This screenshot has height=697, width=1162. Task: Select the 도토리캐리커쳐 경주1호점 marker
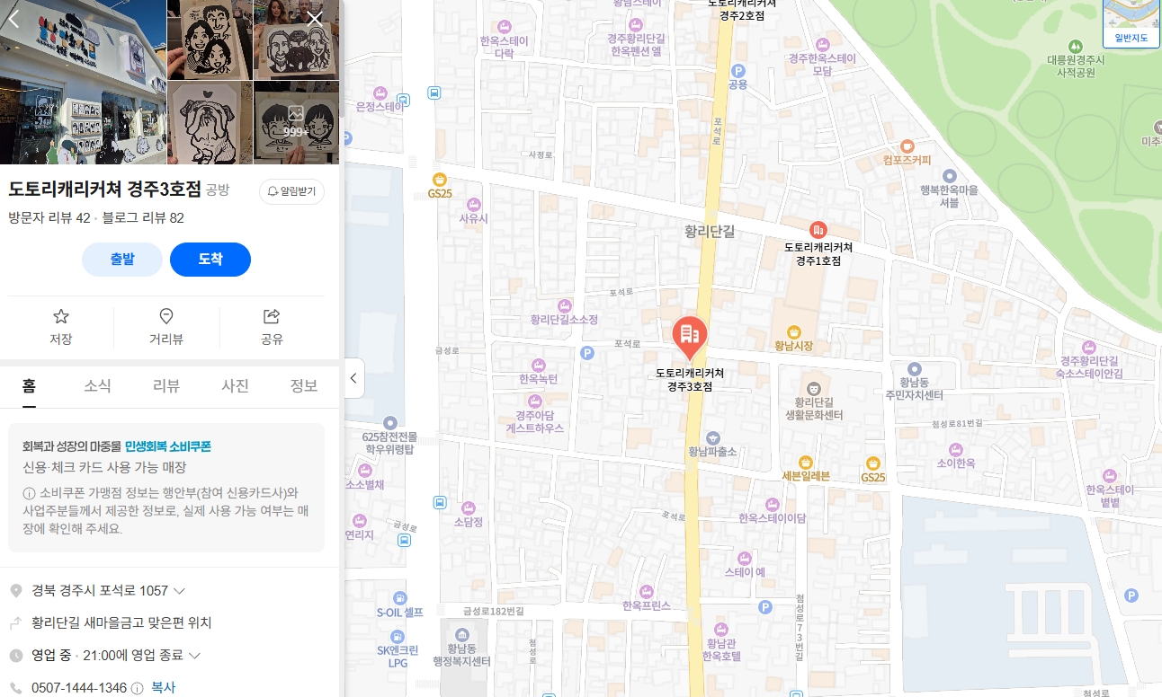818,230
